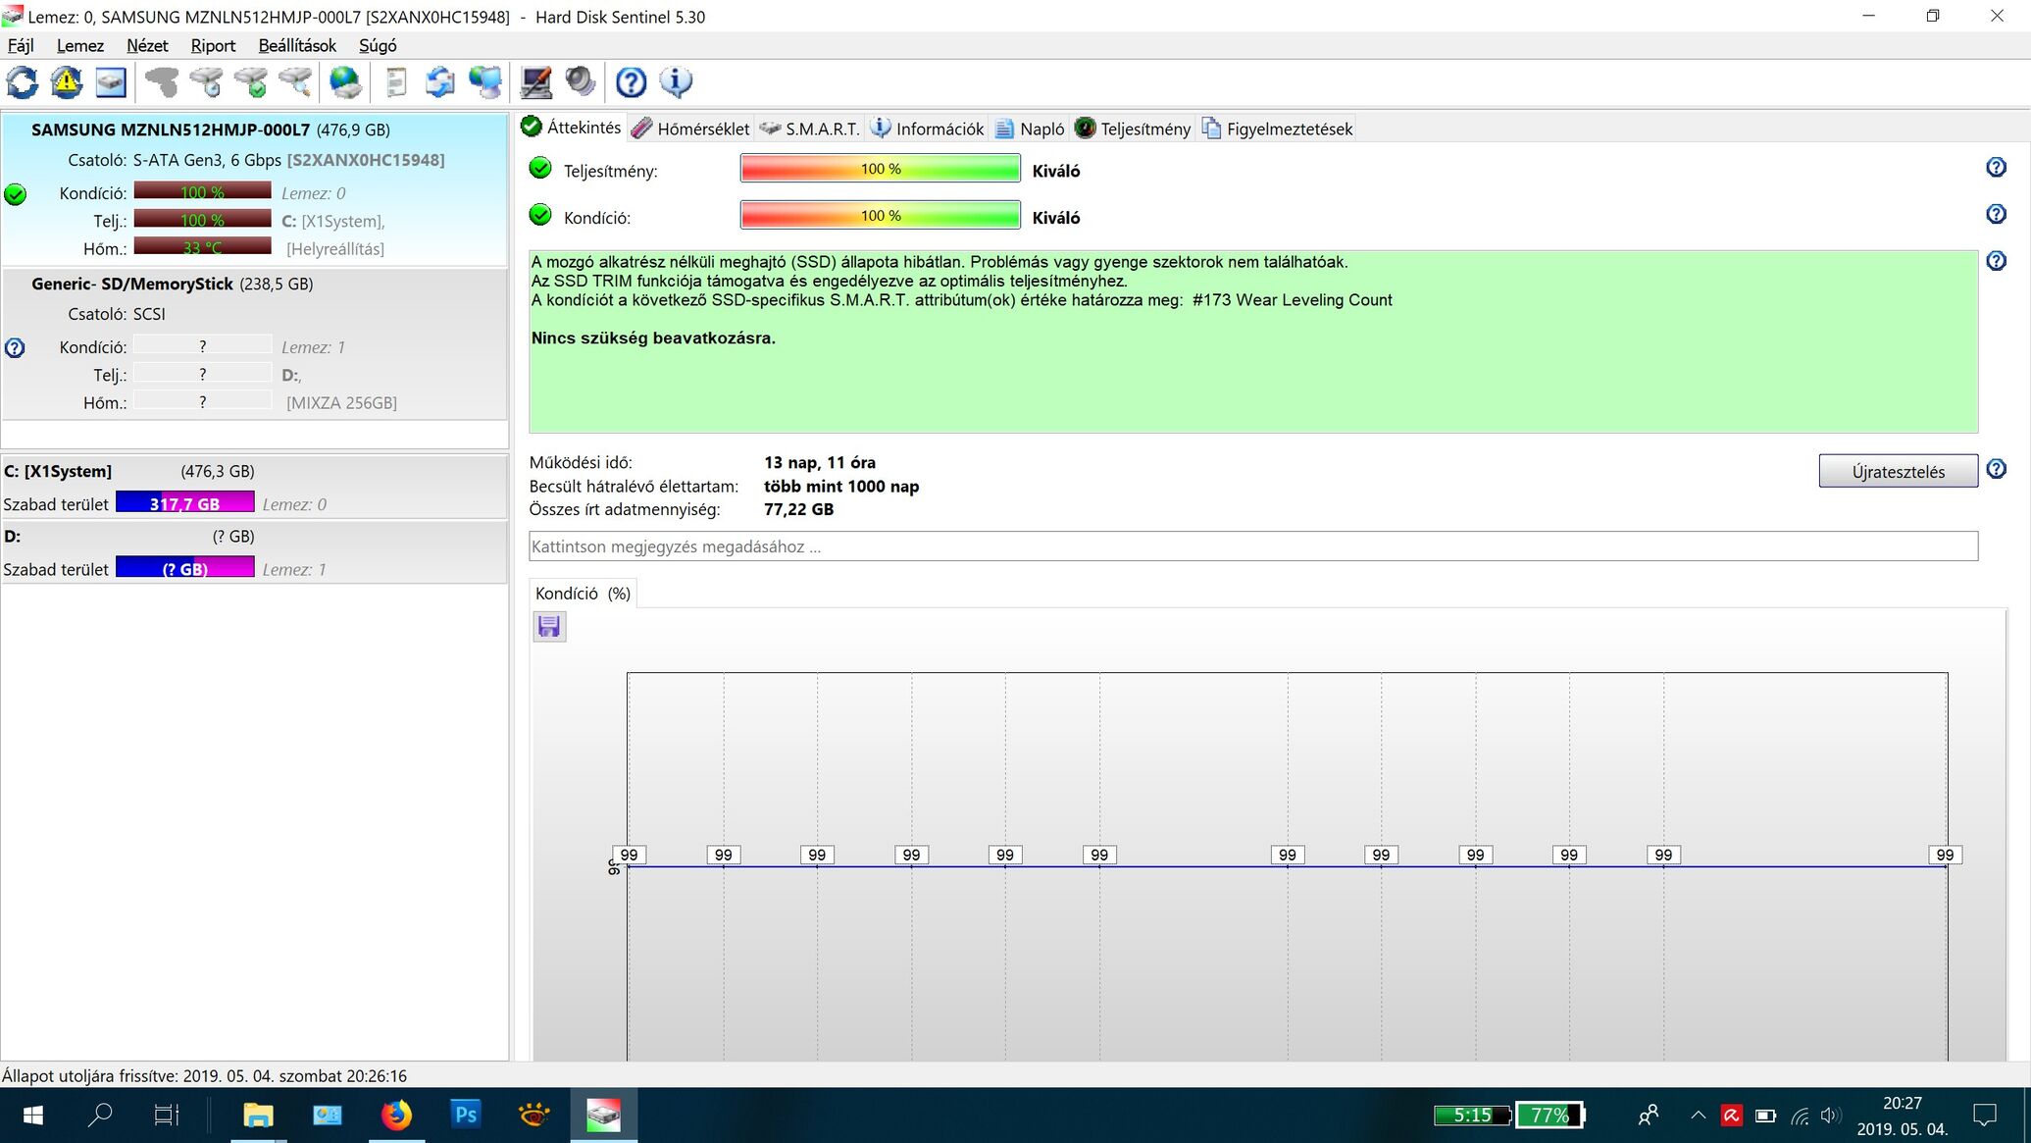Click the refresh disk status toolbar icon
Screen dimensions: 2031x1143
pyautogui.click(x=23, y=82)
